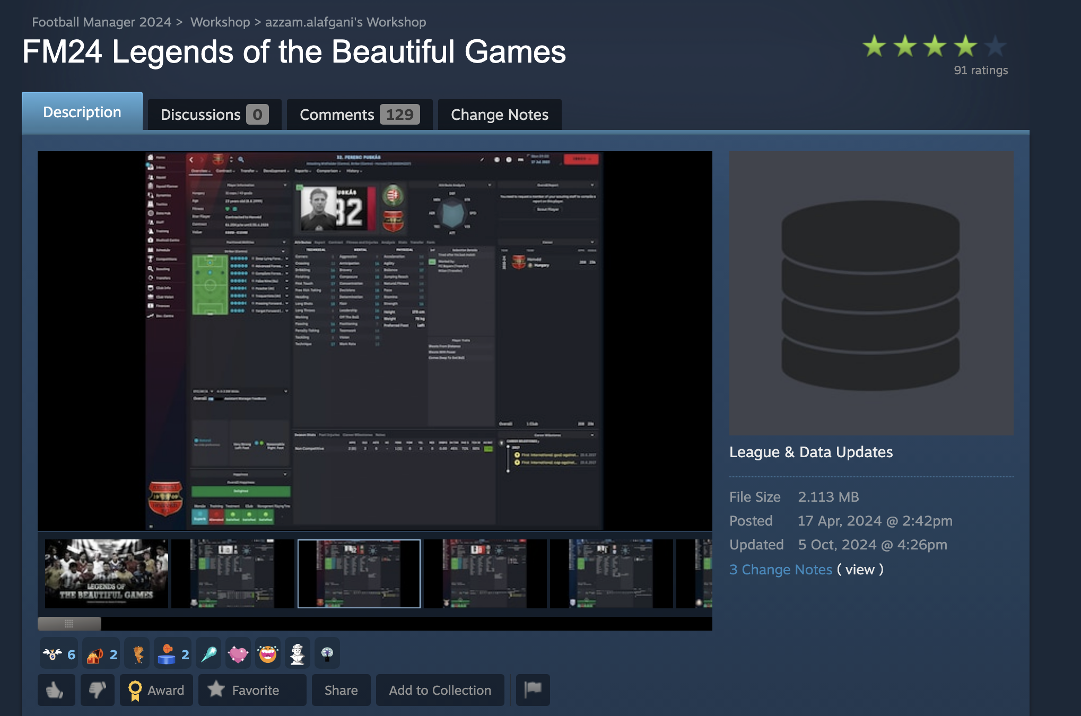1081x716 pixels.
Task: Select the second preview thumbnail
Action: tap(233, 574)
